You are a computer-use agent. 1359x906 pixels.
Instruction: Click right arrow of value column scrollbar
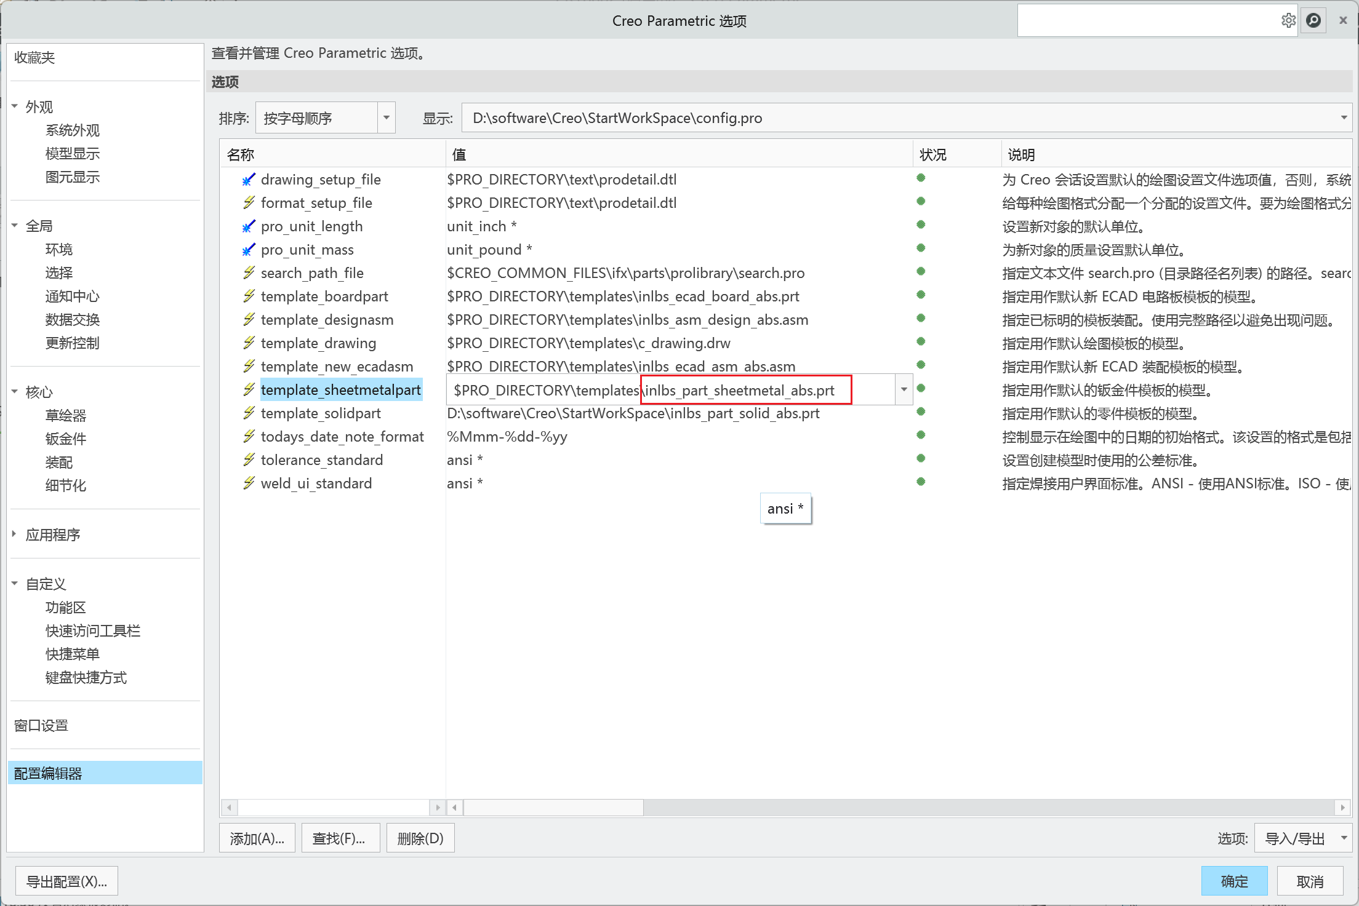(x=1342, y=806)
